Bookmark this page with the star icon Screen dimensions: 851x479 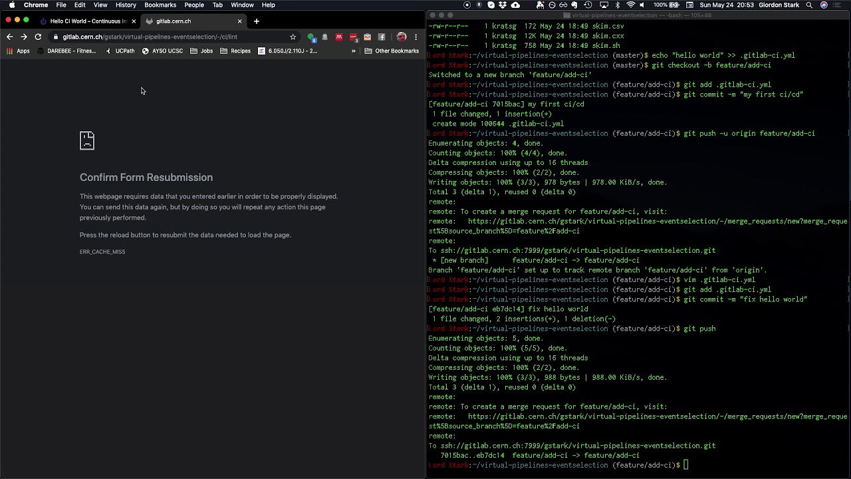293,37
